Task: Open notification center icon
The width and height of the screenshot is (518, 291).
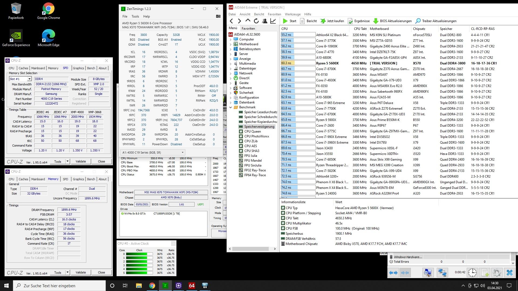Action: point(509,286)
